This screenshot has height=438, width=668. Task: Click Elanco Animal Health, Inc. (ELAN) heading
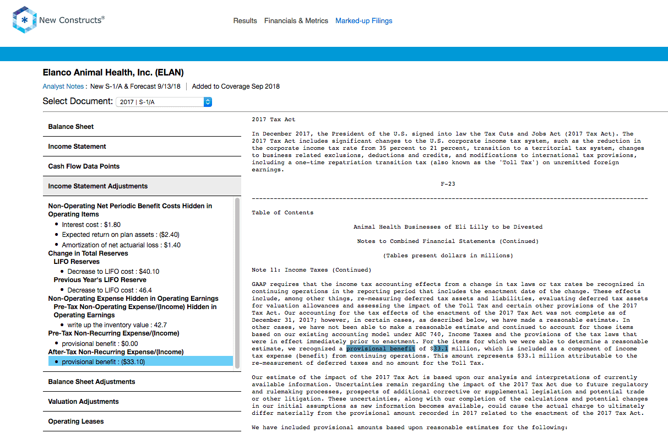[x=113, y=73]
